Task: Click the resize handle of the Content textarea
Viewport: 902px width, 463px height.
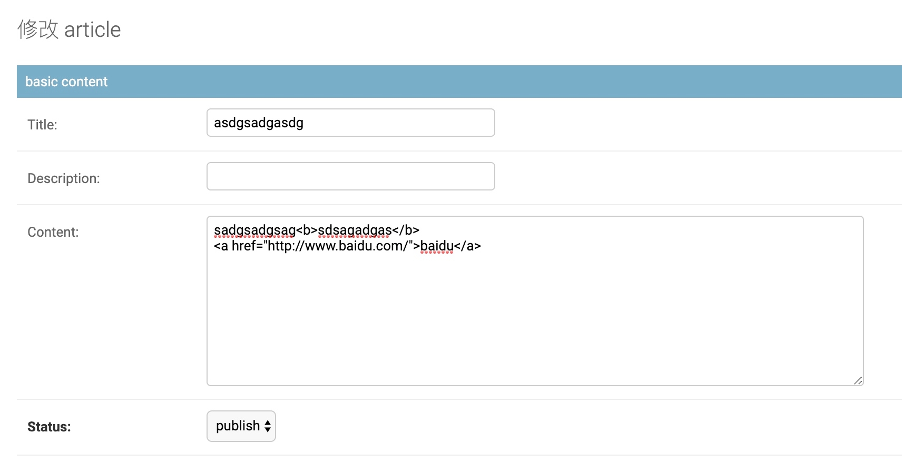Action: coord(858,380)
